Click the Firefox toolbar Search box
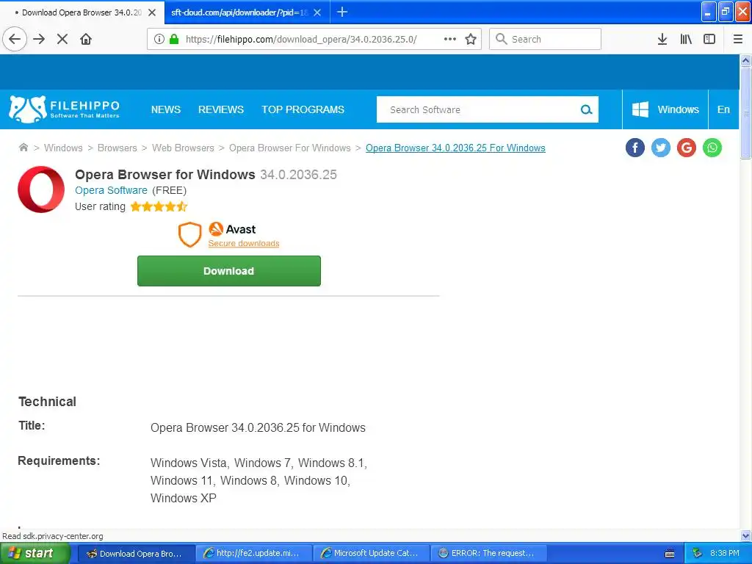752x564 pixels. pyautogui.click(x=545, y=39)
